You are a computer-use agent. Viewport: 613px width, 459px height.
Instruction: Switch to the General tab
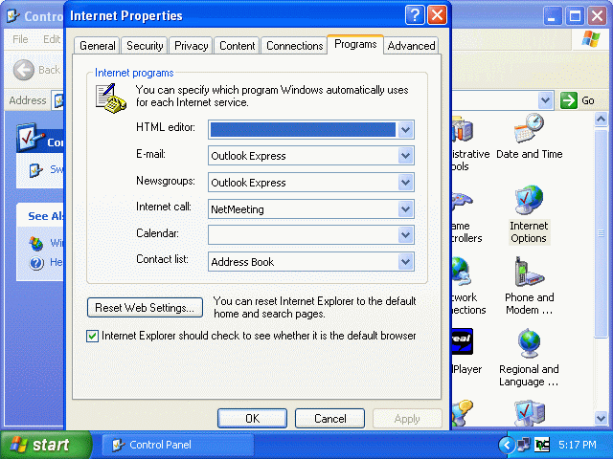tap(97, 46)
